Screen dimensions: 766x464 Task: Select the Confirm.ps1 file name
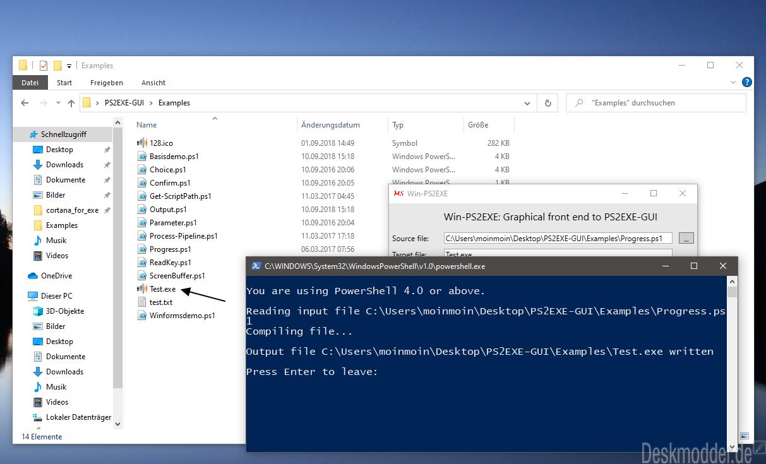click(x=170, y=183)
